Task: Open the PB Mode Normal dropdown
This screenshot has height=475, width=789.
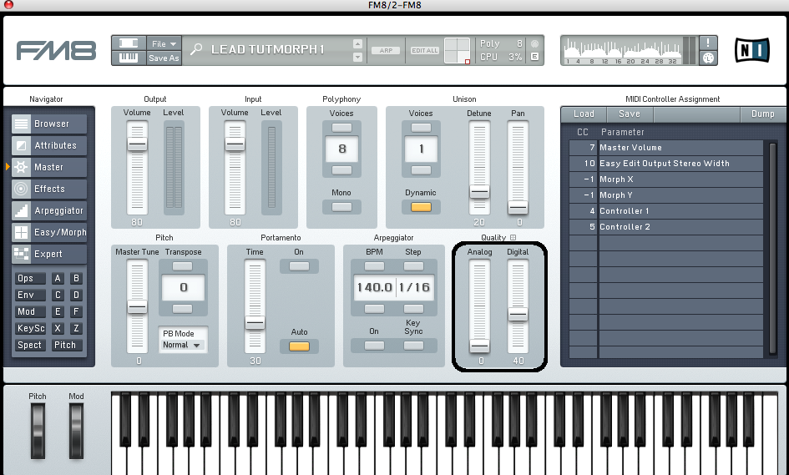Action: [182, 345]
